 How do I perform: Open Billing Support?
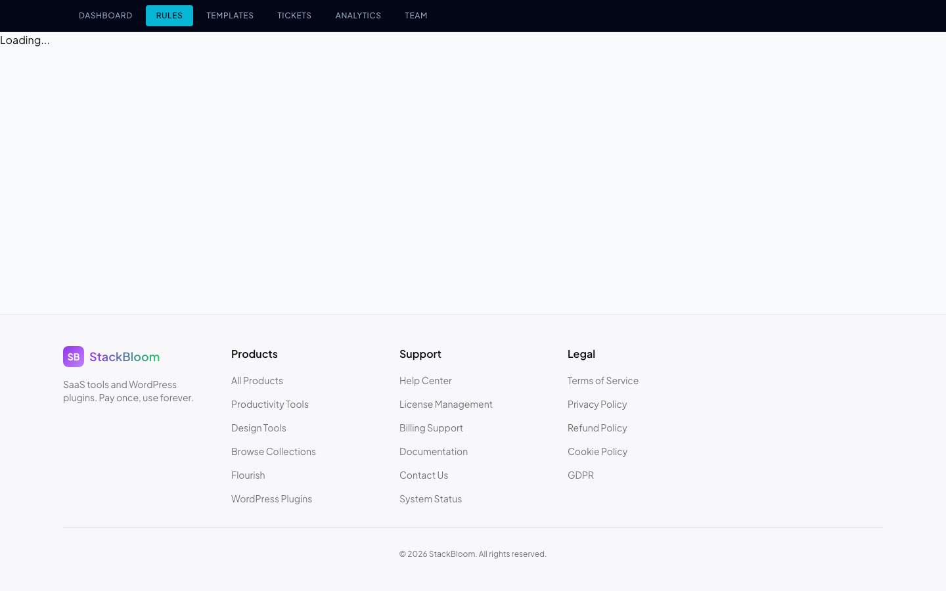[431, 427]
